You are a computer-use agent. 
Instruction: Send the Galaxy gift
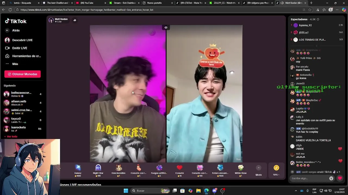(78, 171)
